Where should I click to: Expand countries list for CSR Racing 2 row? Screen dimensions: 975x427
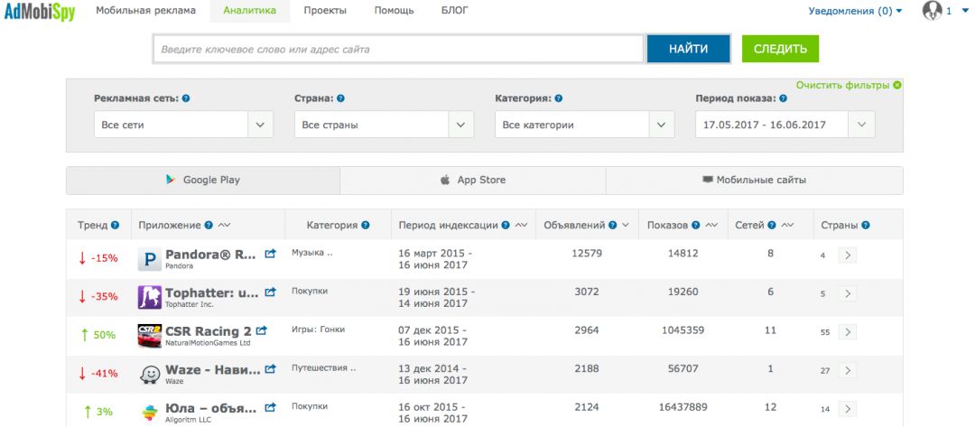coord(847,332)
